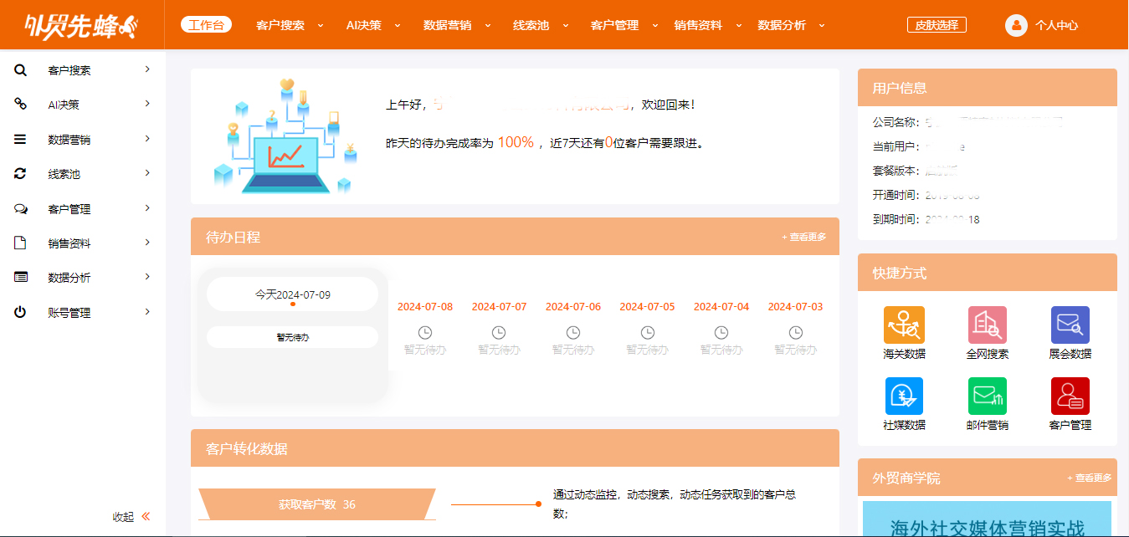This screenshot has width=1129, height=537.
Task: Click 查看更多 in 待办日程 header
Action: click(x=803, y=237)
